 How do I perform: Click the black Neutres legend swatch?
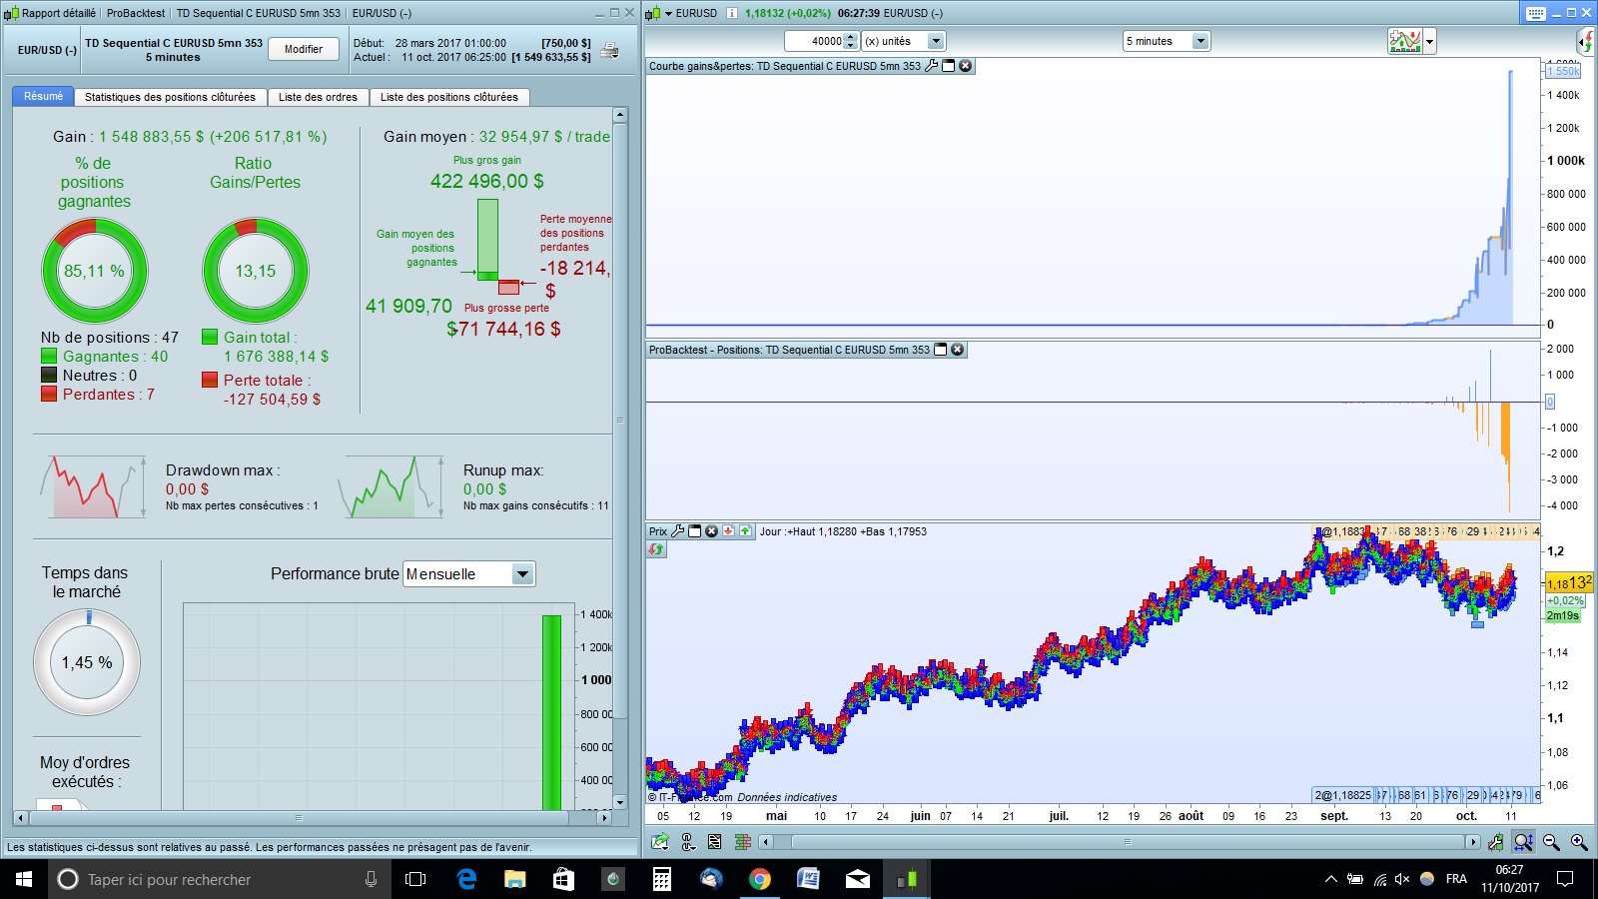(x=49, y=375)
